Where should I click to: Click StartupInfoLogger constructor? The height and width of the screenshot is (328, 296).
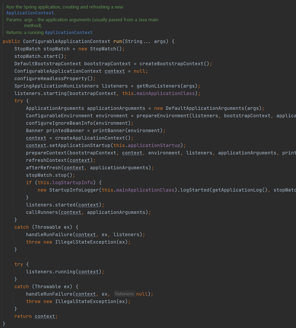click(x=74, y=190)
